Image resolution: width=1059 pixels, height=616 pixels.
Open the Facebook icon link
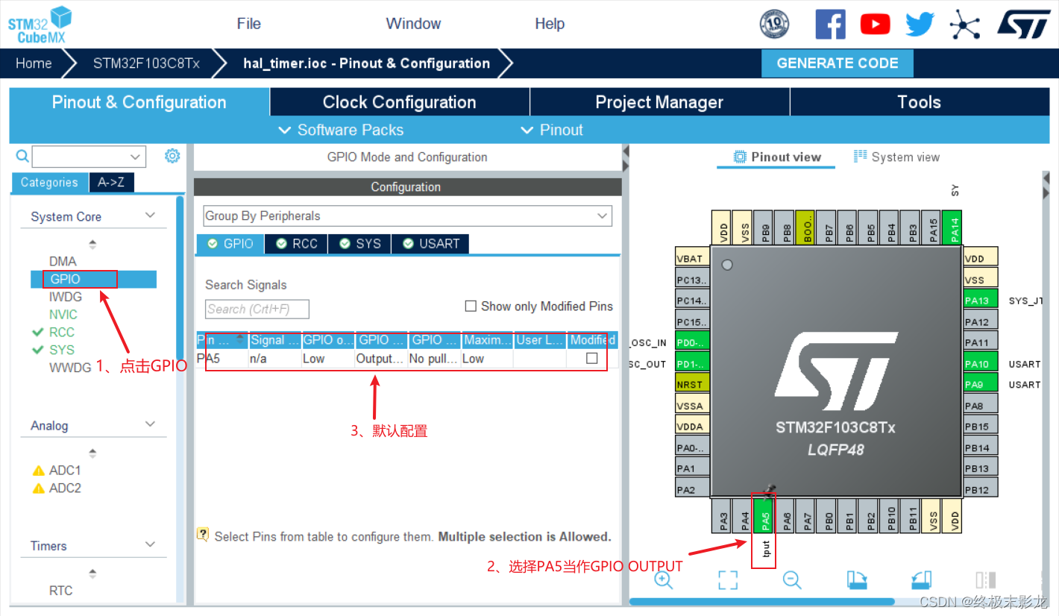[x=830, y=25]
